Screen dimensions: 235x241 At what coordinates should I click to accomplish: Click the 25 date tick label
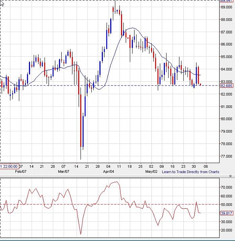tap(140, 167)
